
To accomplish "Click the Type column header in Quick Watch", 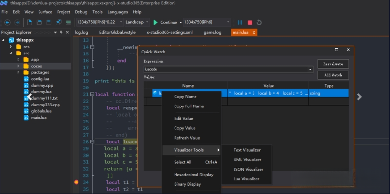I will pos(329,86).
